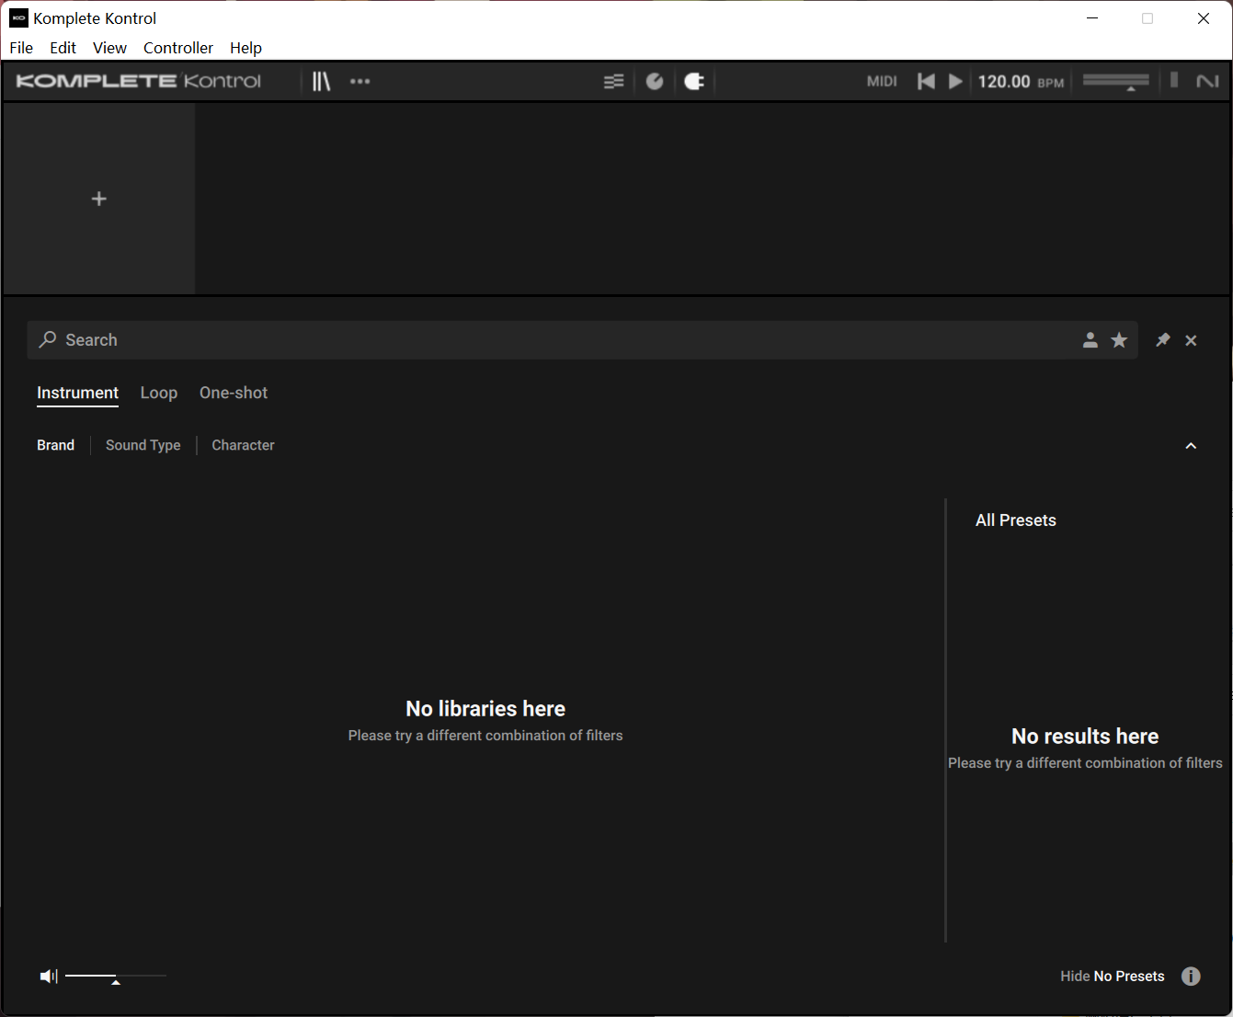Viewport: 1233px width, 1017px height.
Task: Click the All Presets heading
Action: pos(1016,520)
